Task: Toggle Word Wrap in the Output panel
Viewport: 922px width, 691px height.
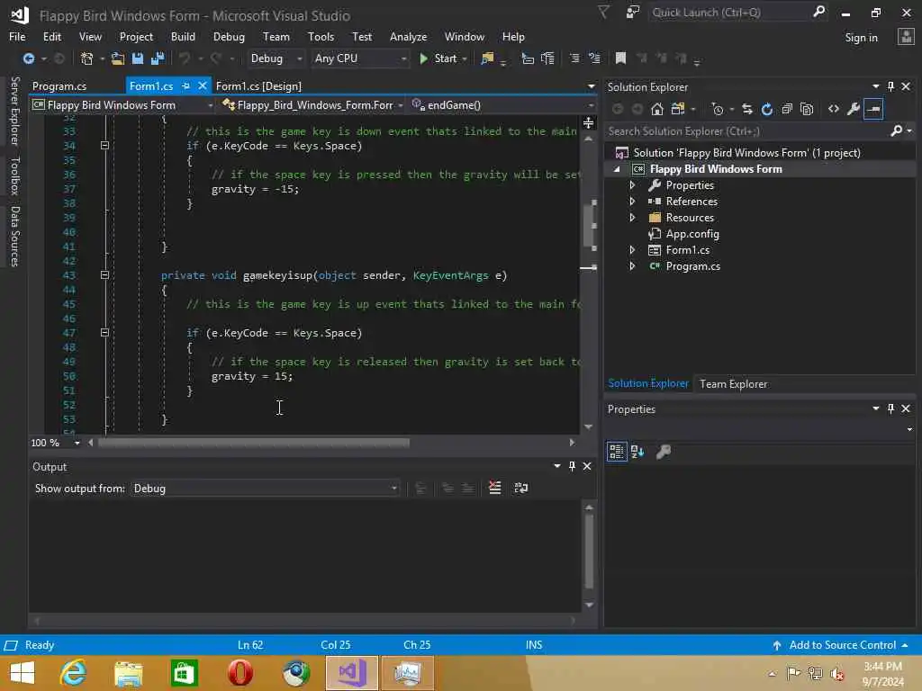Action: (x=521, y=488)
